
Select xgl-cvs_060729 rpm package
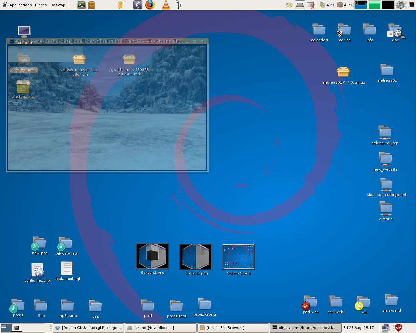tap(80, 65)
